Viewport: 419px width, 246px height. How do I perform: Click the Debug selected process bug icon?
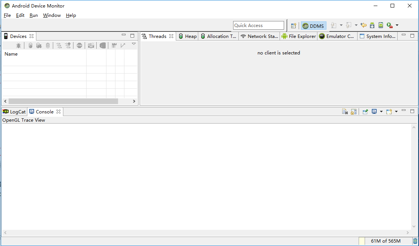click(18, 45)
